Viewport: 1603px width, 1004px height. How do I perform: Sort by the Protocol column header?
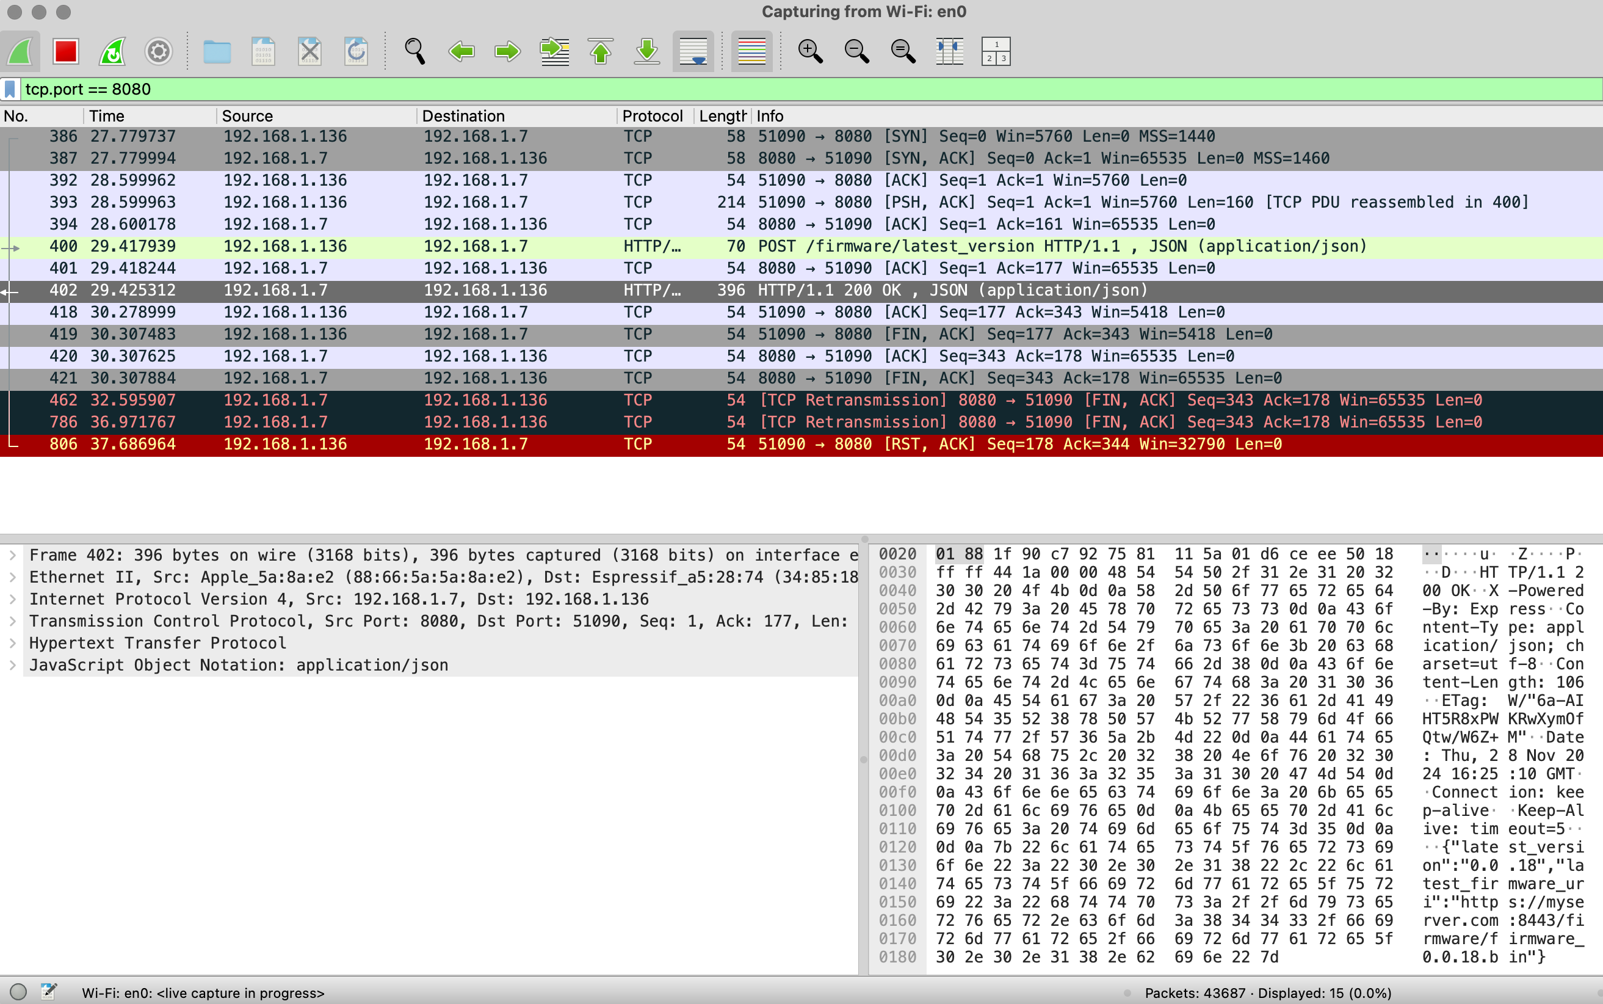(x=656, y=116)
